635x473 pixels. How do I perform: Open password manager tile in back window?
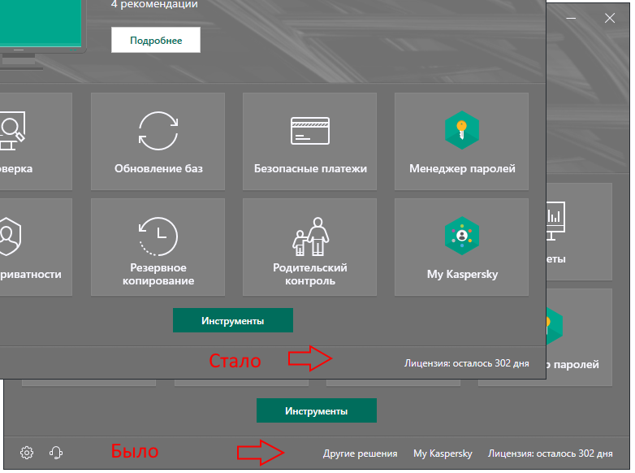[x=579, y=336]
